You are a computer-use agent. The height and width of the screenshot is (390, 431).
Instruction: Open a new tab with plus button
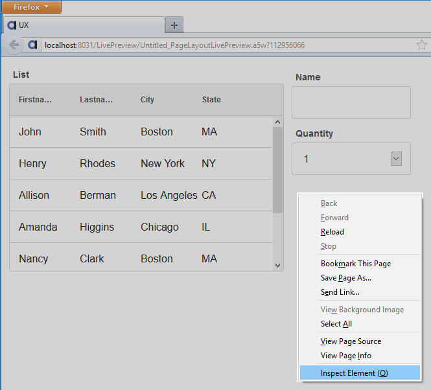coord(174,25)
